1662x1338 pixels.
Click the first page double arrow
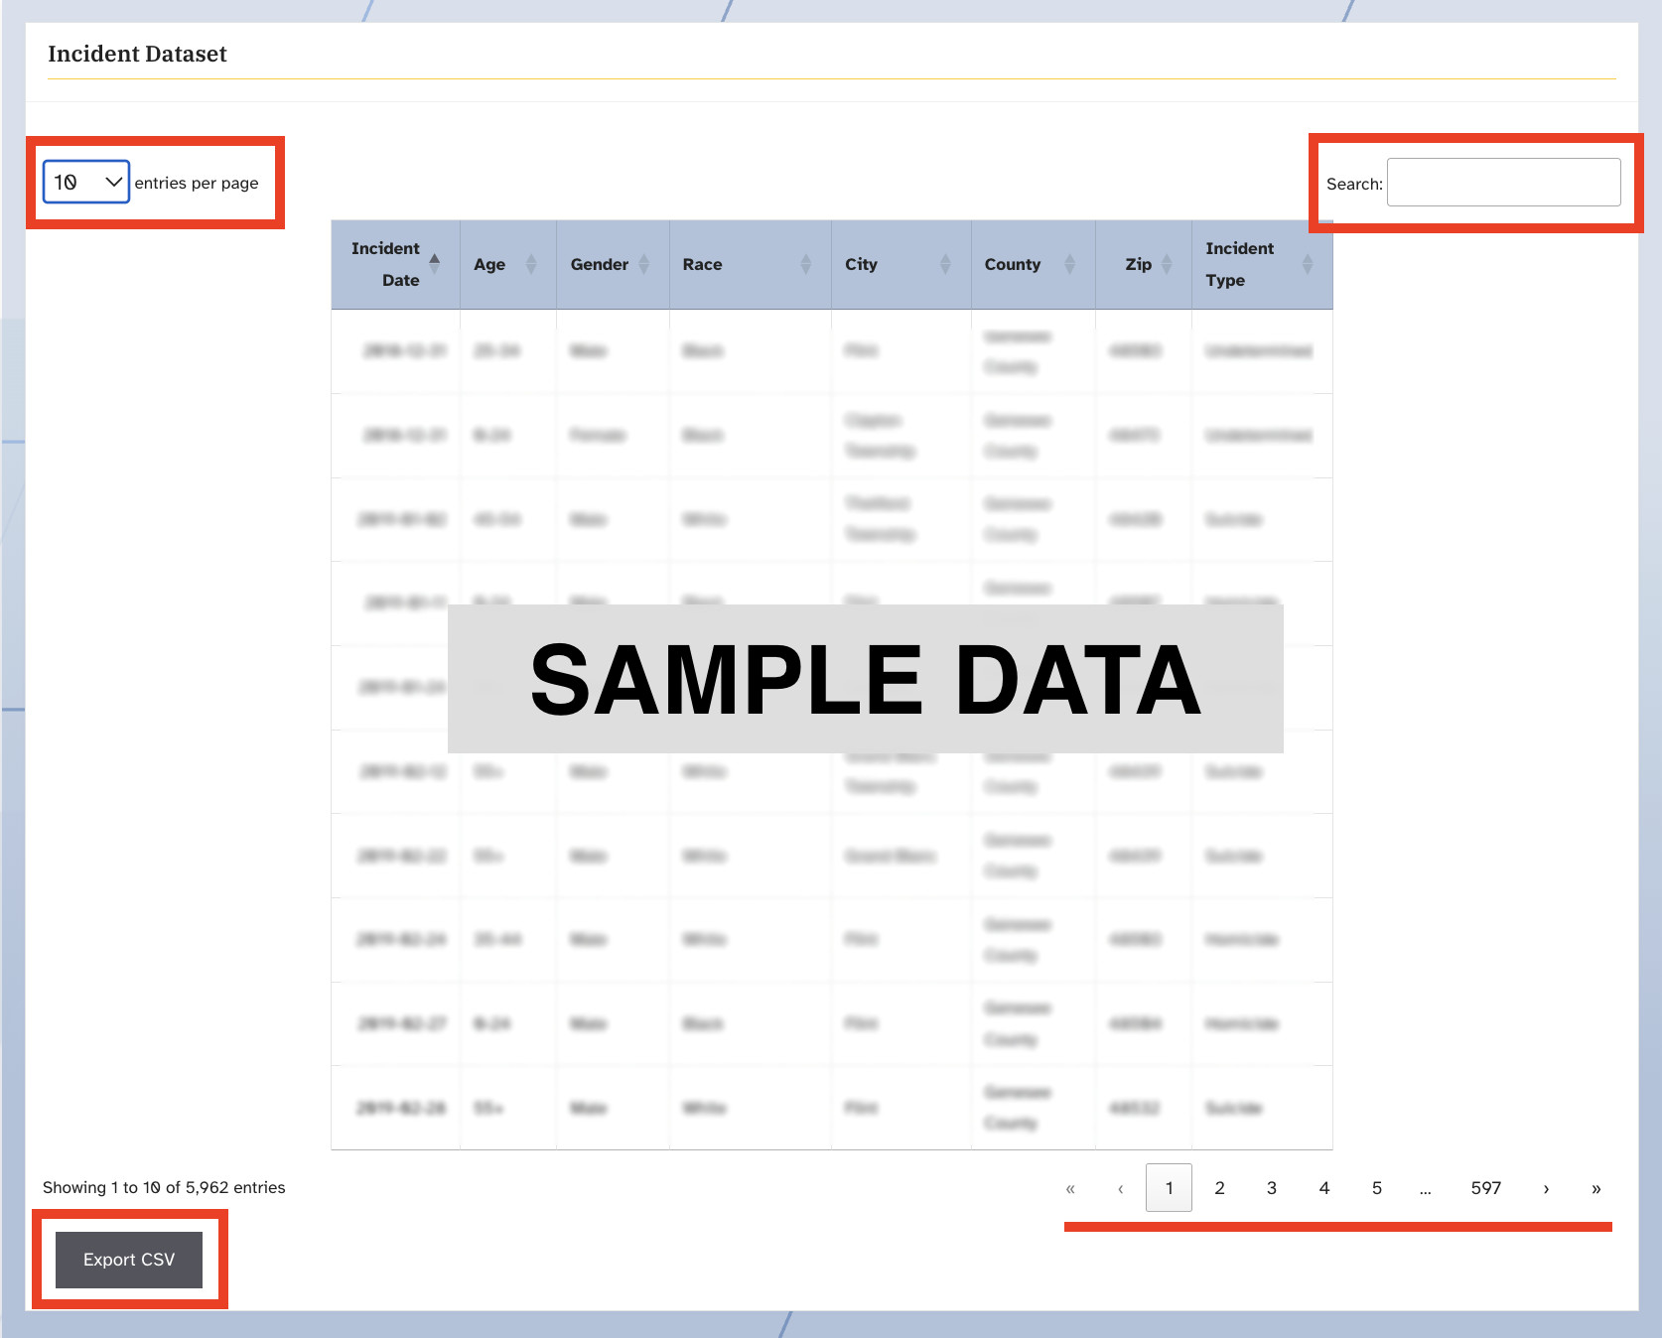pos(1070,1188)
